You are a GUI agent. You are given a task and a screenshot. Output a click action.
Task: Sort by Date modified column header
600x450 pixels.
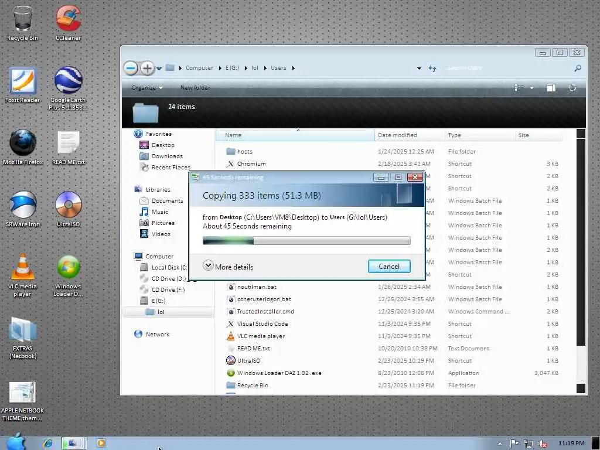(410, 135)
